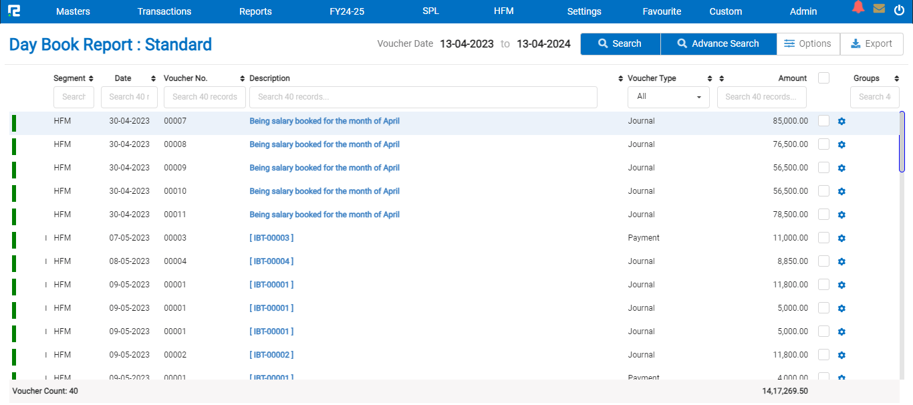Open the Voucher Type All dropdown

click(x=668, y=97)
